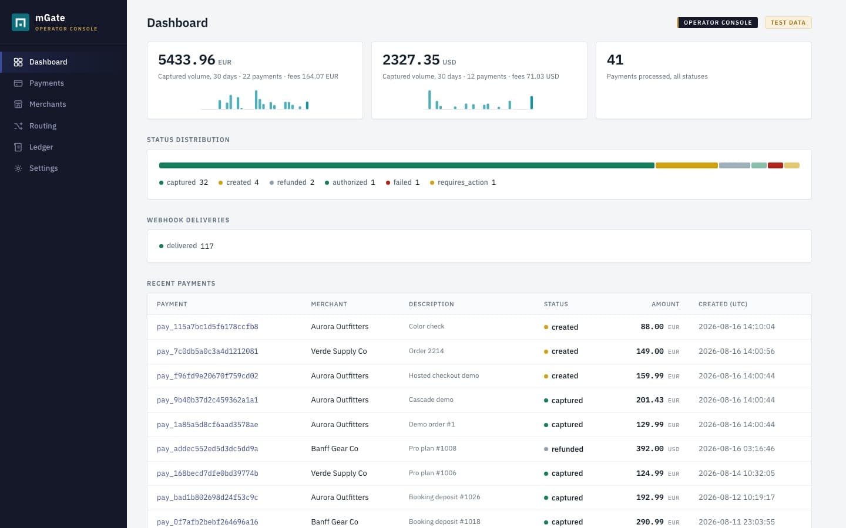This screenshot has width=846, height=528.
Task: Click the MERCHANT column header
Action: point(329,304)
